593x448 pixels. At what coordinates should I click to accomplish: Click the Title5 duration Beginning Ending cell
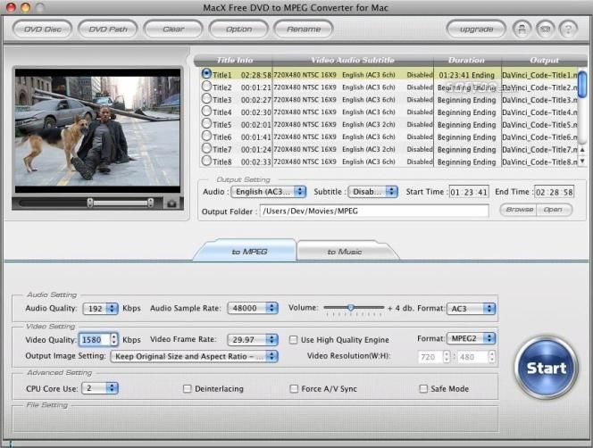[x=467, y=124]
